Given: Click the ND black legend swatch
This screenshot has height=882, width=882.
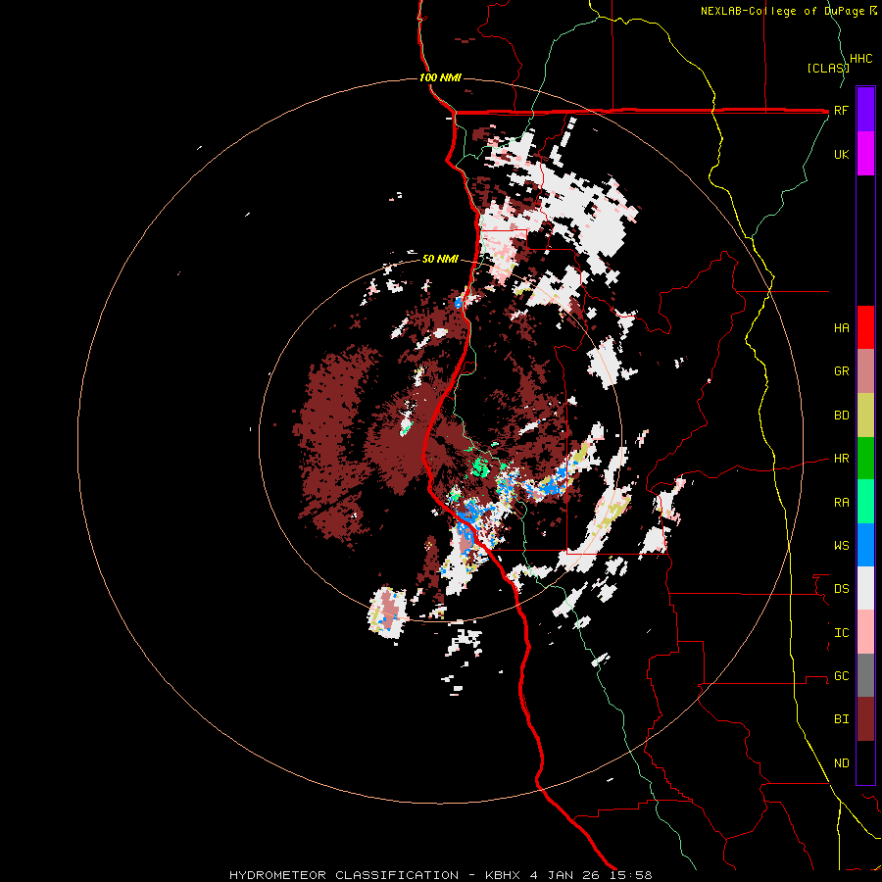Looking at the screenshot, I should pyautogui.click(x=865, y=762).
